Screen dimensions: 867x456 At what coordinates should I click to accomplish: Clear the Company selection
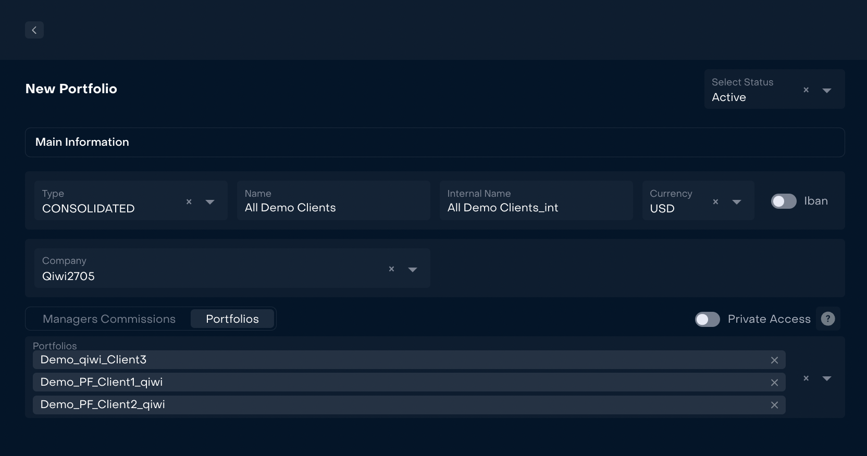(391, 269)
